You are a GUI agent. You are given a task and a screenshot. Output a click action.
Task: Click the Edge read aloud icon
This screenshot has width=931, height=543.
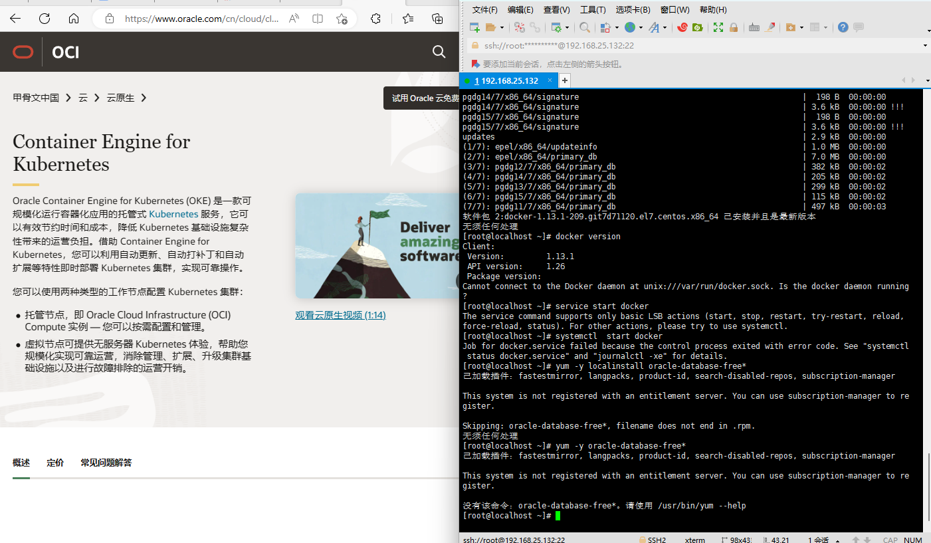point(294,19)
